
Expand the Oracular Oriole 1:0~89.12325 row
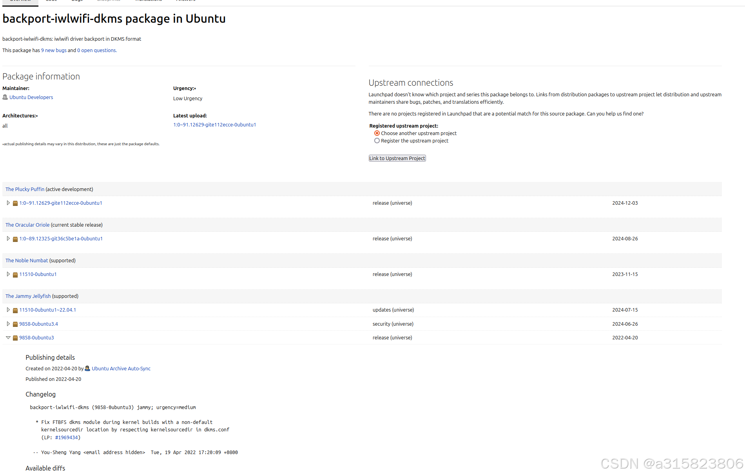(8, 238)
